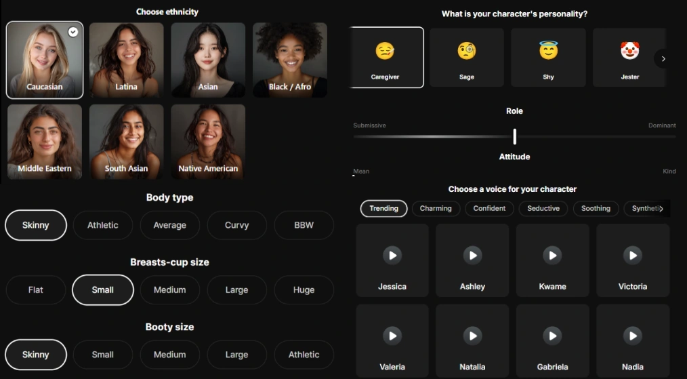687x379 pixels.
Task: Set body type to Average
Action: point(170,225)
